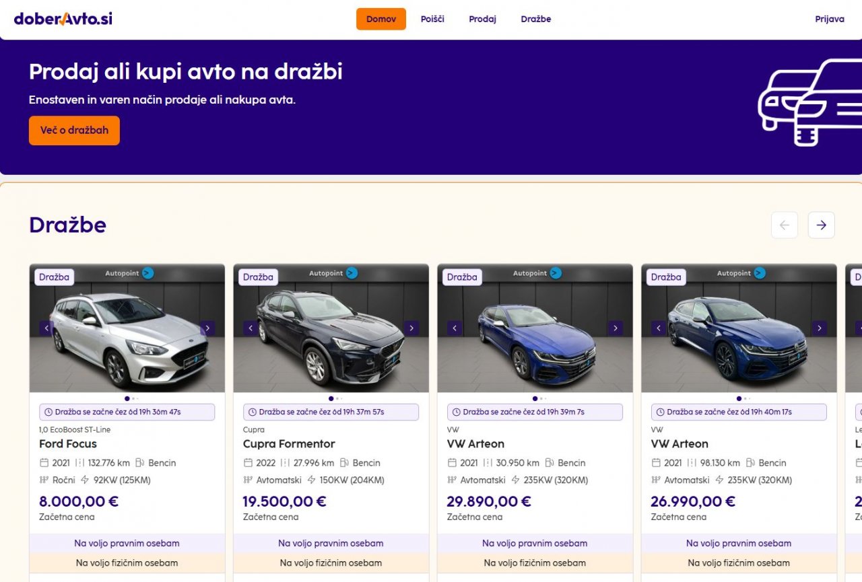This screenshot has width=862, height=582.
Task: Click auction countdown timer 19h 40m 17s
Action: 739,412
